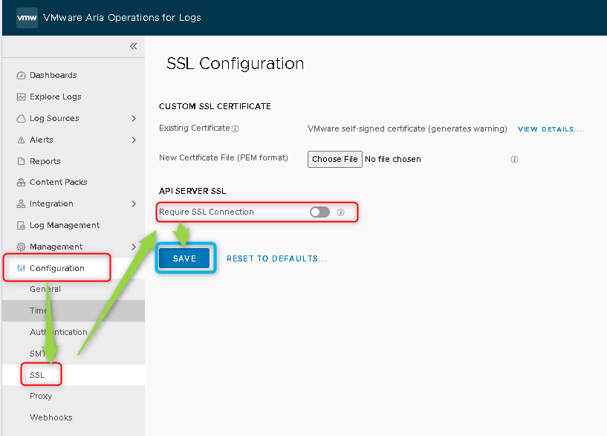Expand the Alerts submenu chevron

[x=134, y=140]
